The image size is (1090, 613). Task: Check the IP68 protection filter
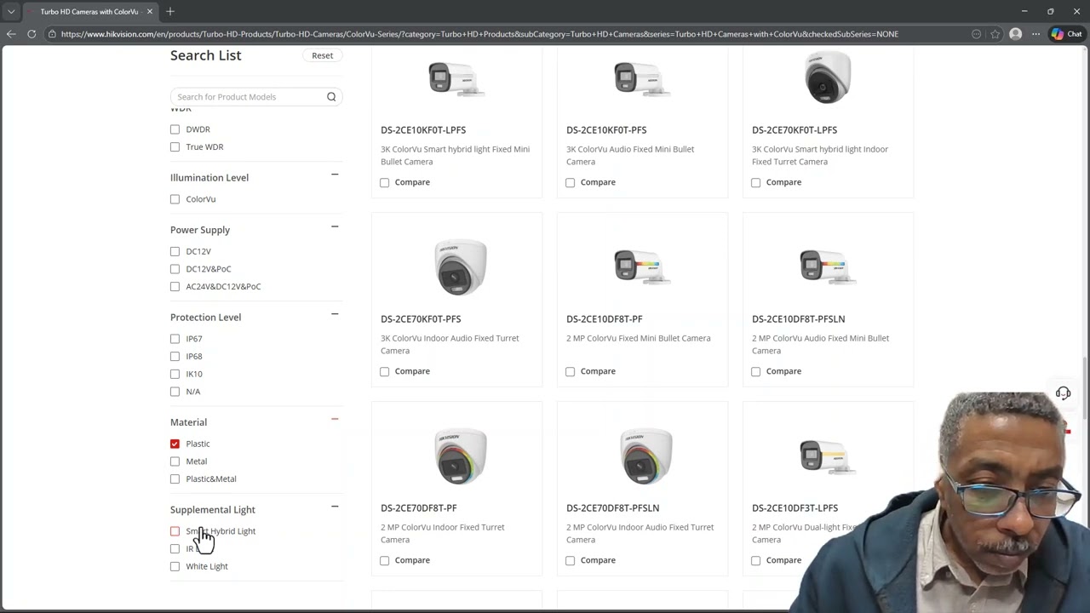click(175, 357)
